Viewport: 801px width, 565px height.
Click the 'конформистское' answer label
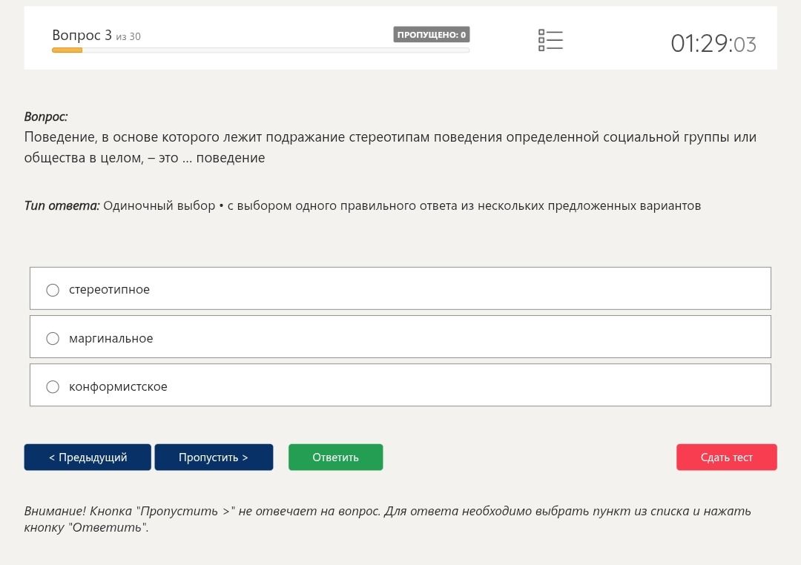tap(118, 386)
